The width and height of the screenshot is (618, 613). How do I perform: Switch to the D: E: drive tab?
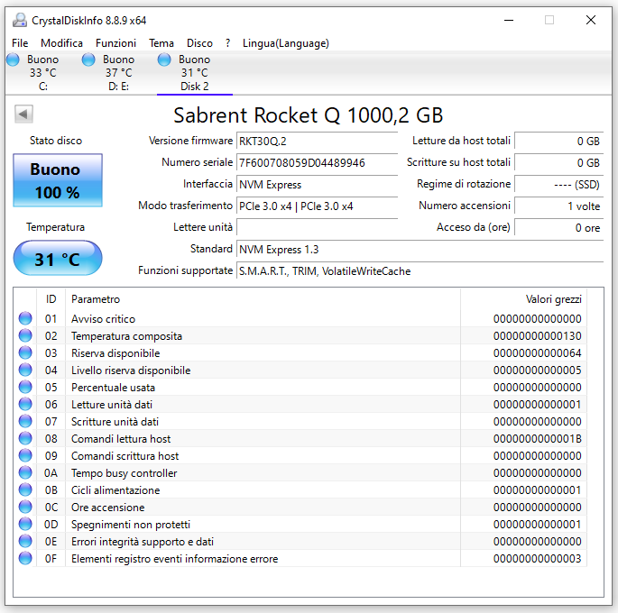point(118,73)
